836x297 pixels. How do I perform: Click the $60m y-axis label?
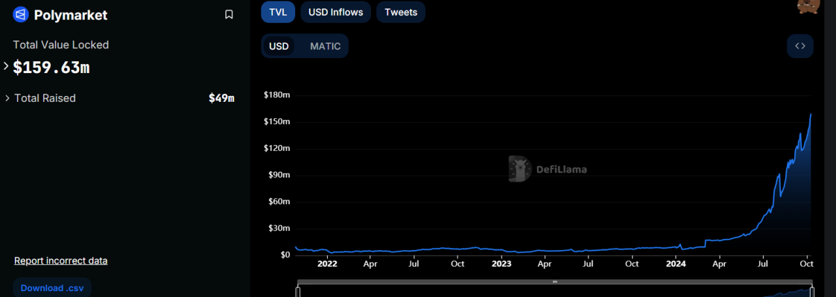click(x=279, y=201)
